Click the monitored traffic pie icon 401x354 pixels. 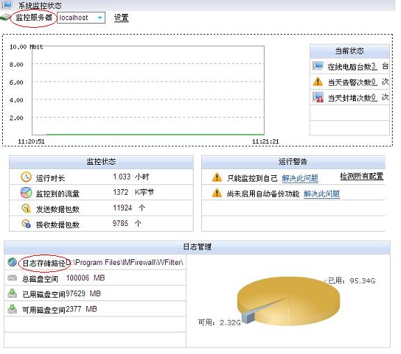[26, 193]
